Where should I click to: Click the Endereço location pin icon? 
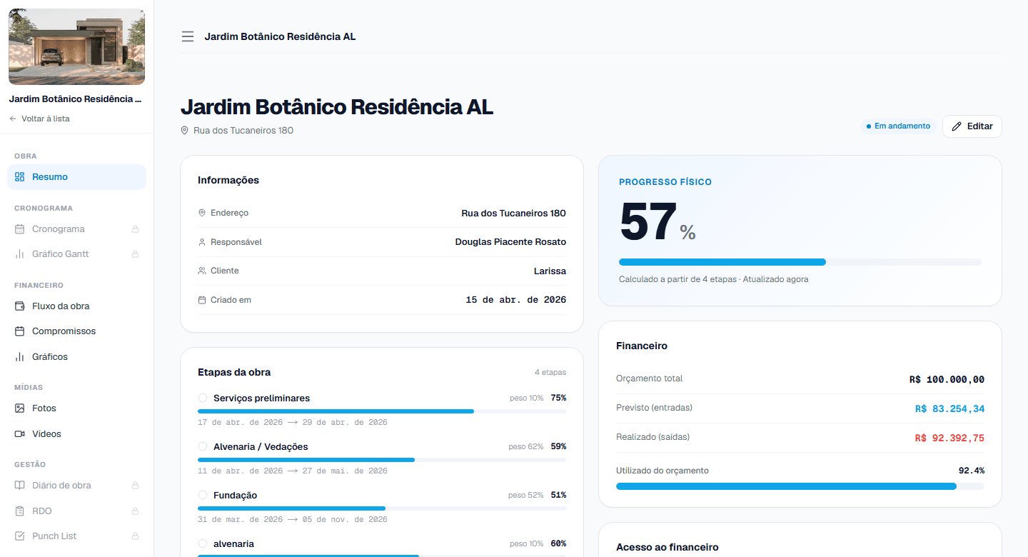coord(202,213)
